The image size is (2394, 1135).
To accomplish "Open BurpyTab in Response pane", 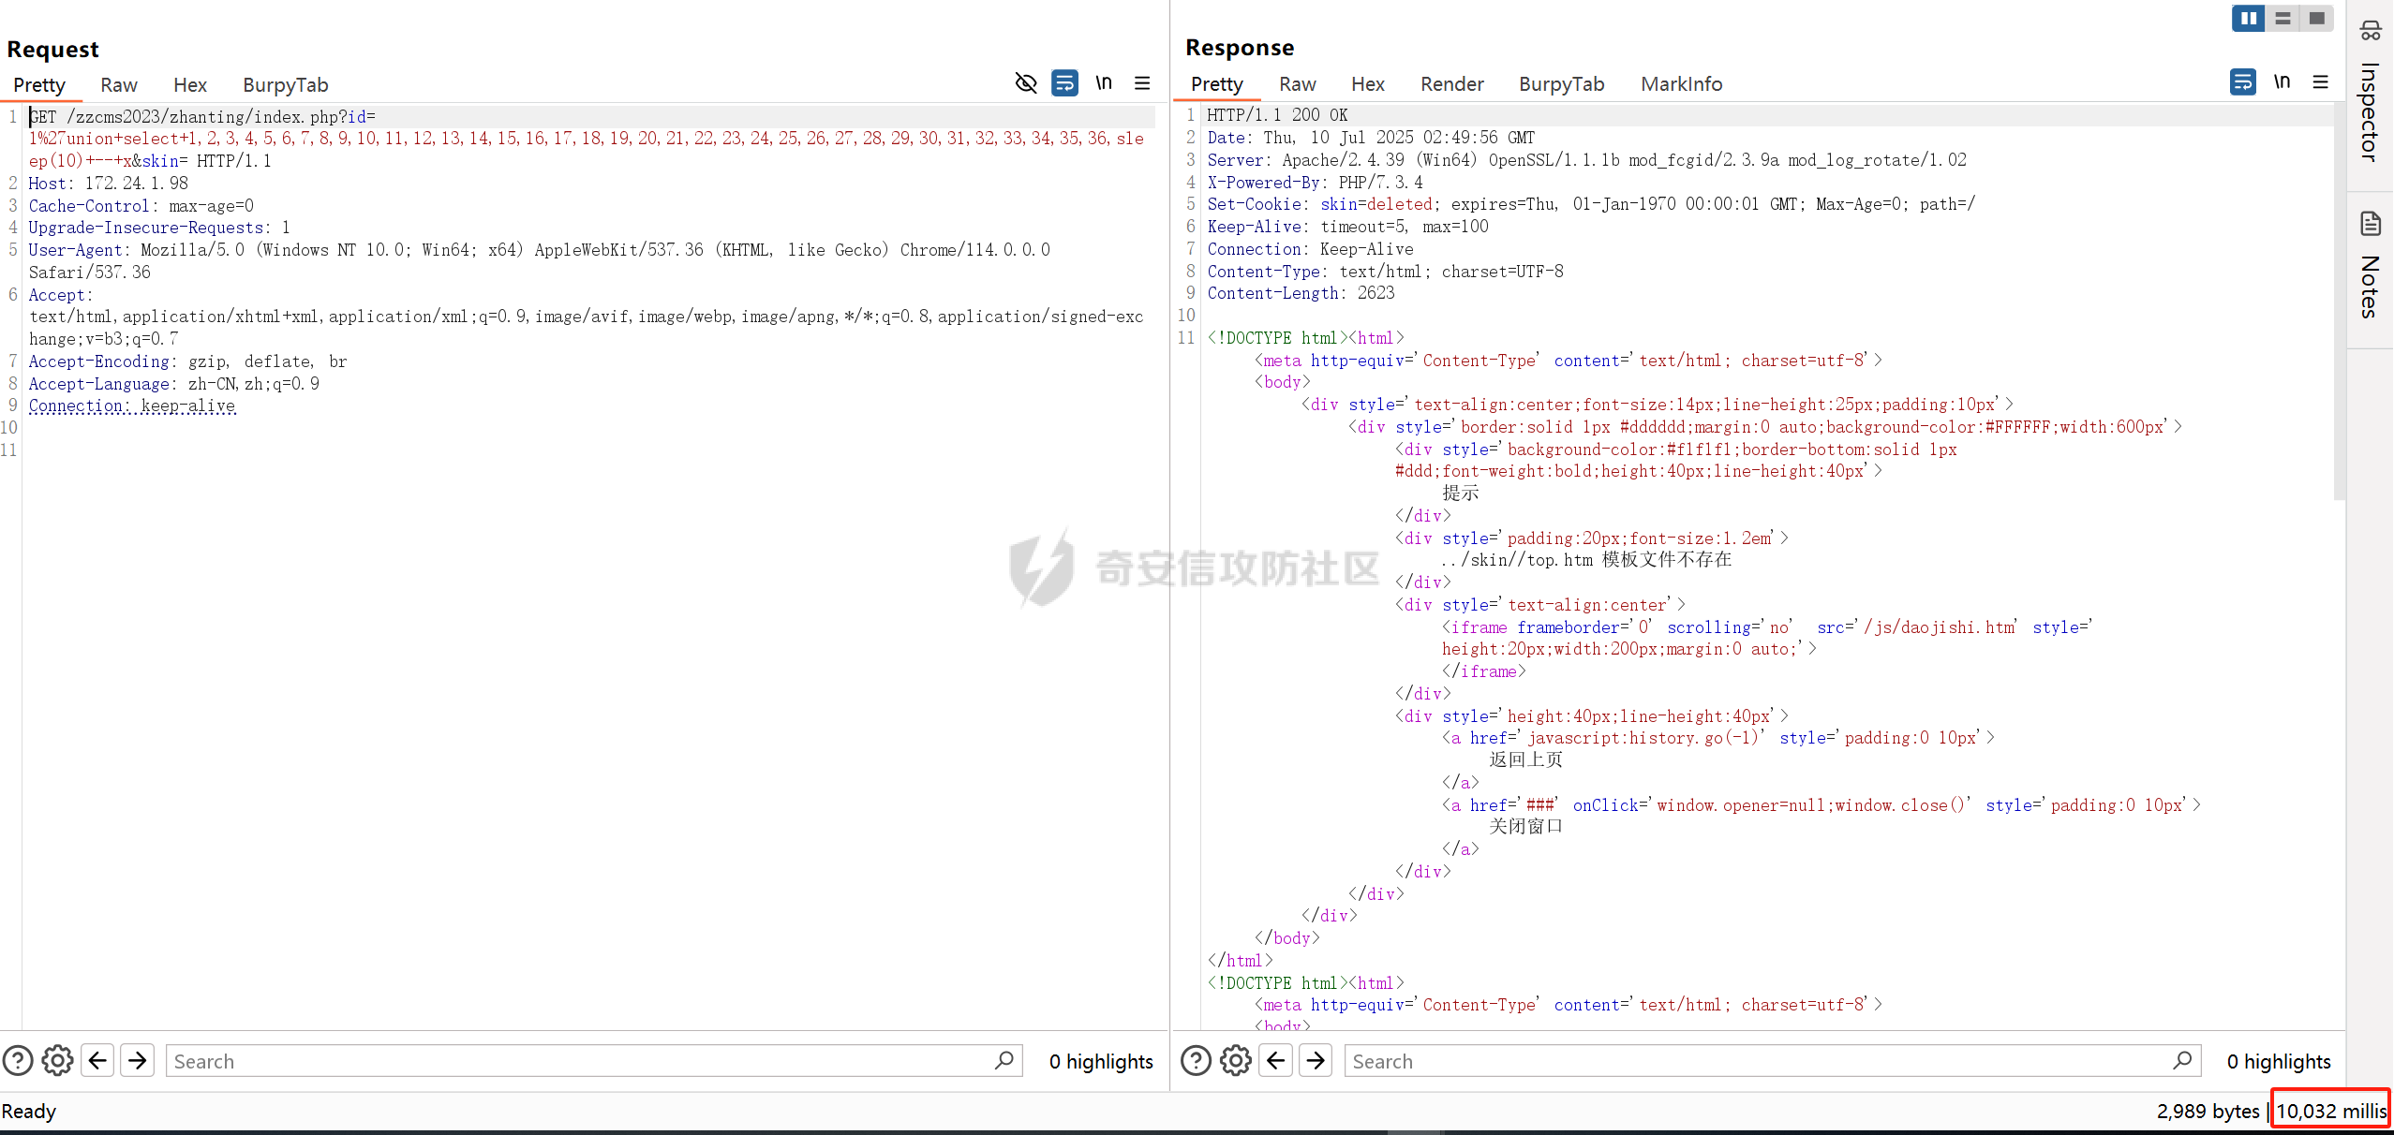I will click(x=1562, y=84).
